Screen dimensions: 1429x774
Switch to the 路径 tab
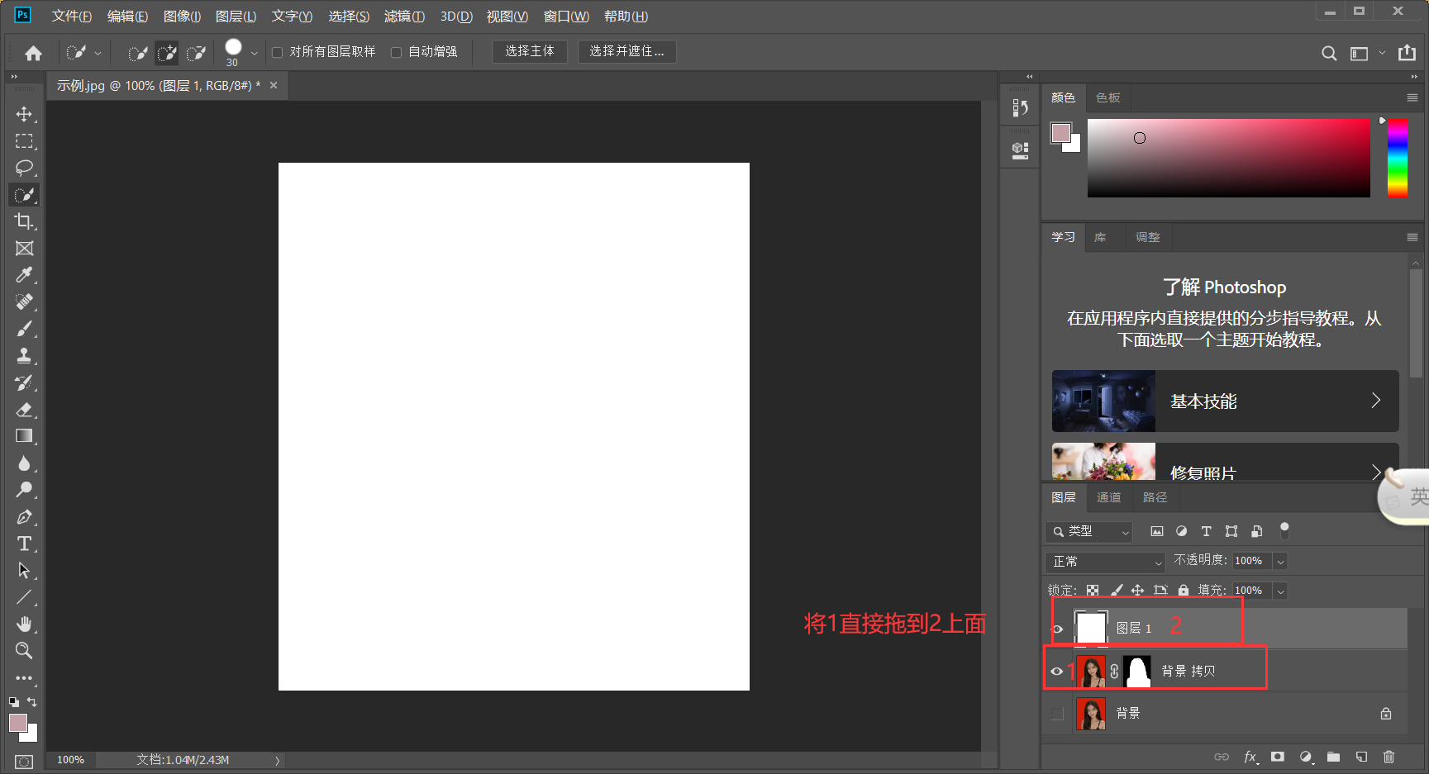click(1155, 497)
